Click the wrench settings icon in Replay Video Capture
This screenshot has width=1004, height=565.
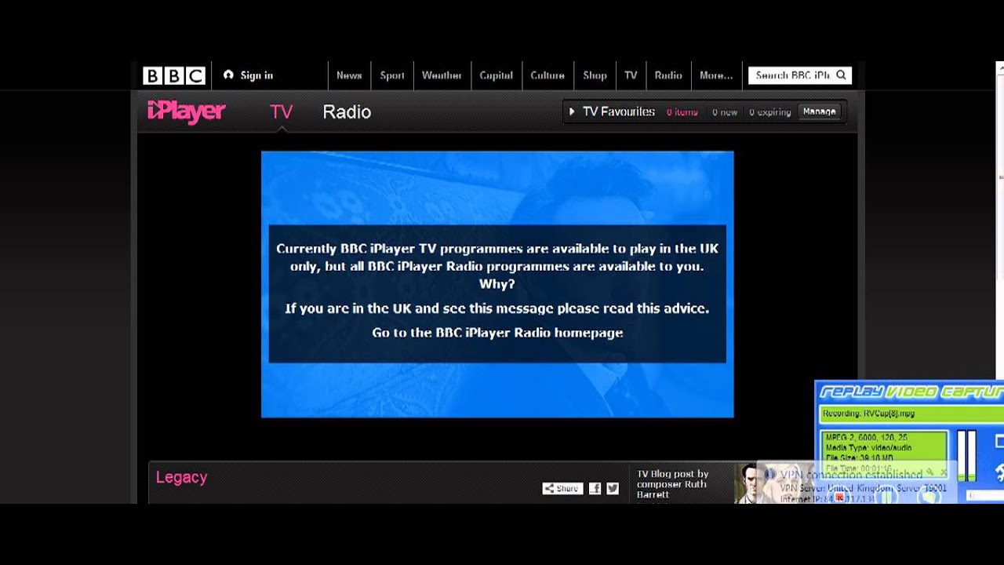click(x=999, y=471)
